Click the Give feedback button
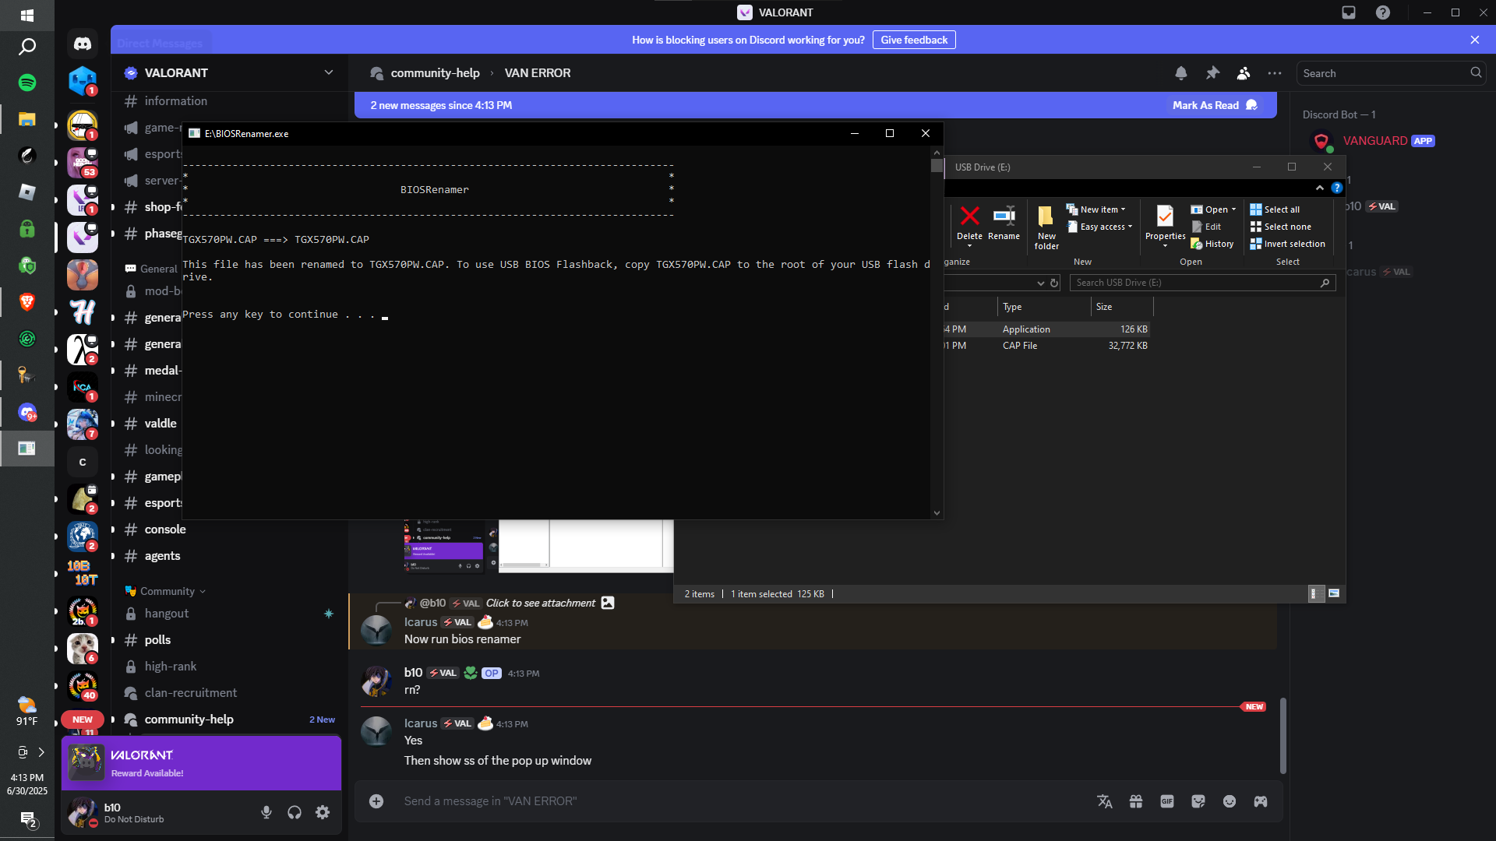 click(914, 40)
